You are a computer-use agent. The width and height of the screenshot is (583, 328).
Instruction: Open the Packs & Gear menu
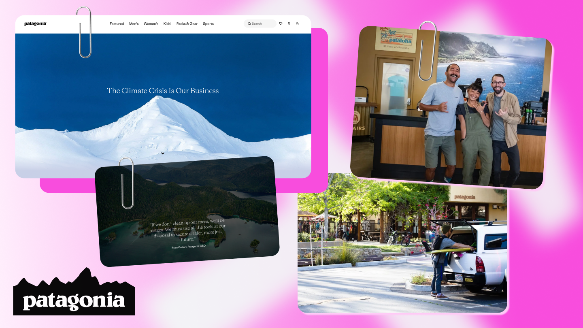point(187,23)
